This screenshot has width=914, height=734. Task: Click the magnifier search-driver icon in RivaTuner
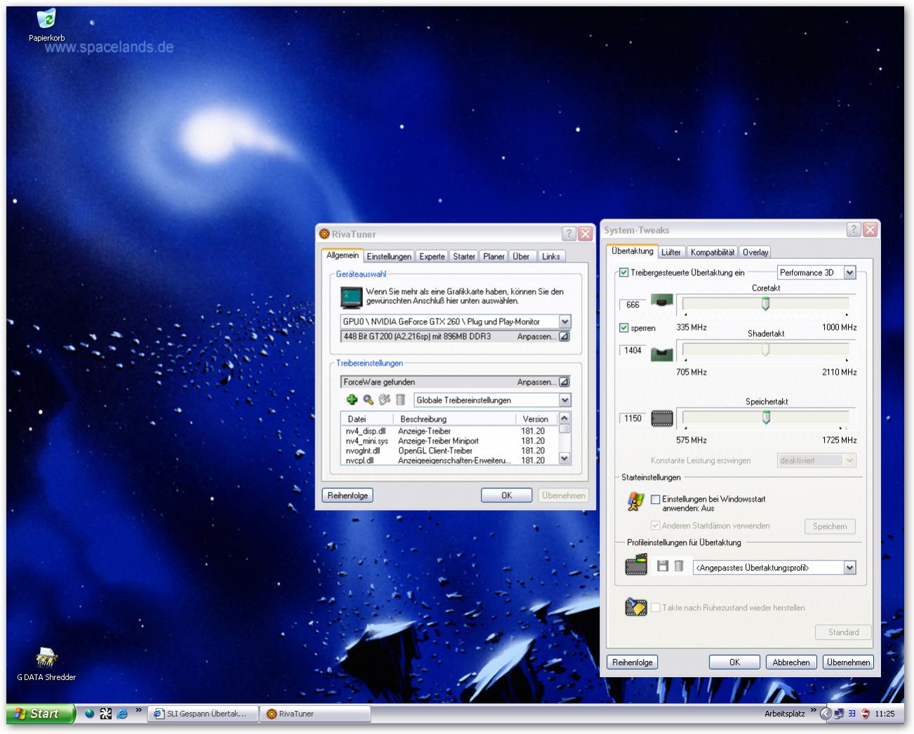pos(369,400)
